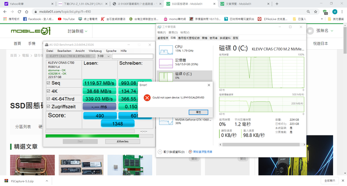Image resolution: width=347 pixels, height=186 pixels.
Task: Click the Chrome profile avatar icon
Action: point(335,12)
